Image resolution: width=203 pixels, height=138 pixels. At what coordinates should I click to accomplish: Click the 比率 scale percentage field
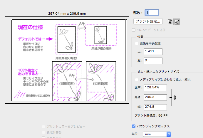155,88
